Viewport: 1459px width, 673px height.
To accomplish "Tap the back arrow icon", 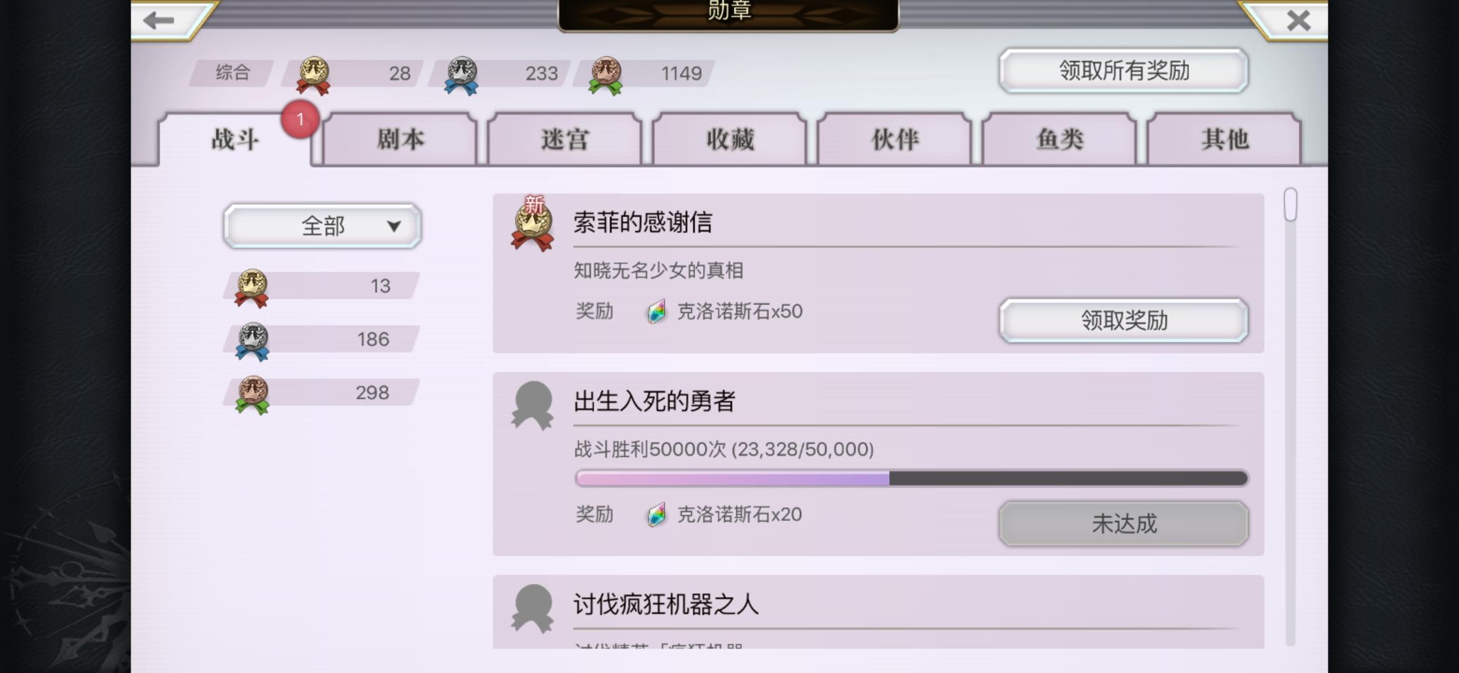I will (158, 21).
